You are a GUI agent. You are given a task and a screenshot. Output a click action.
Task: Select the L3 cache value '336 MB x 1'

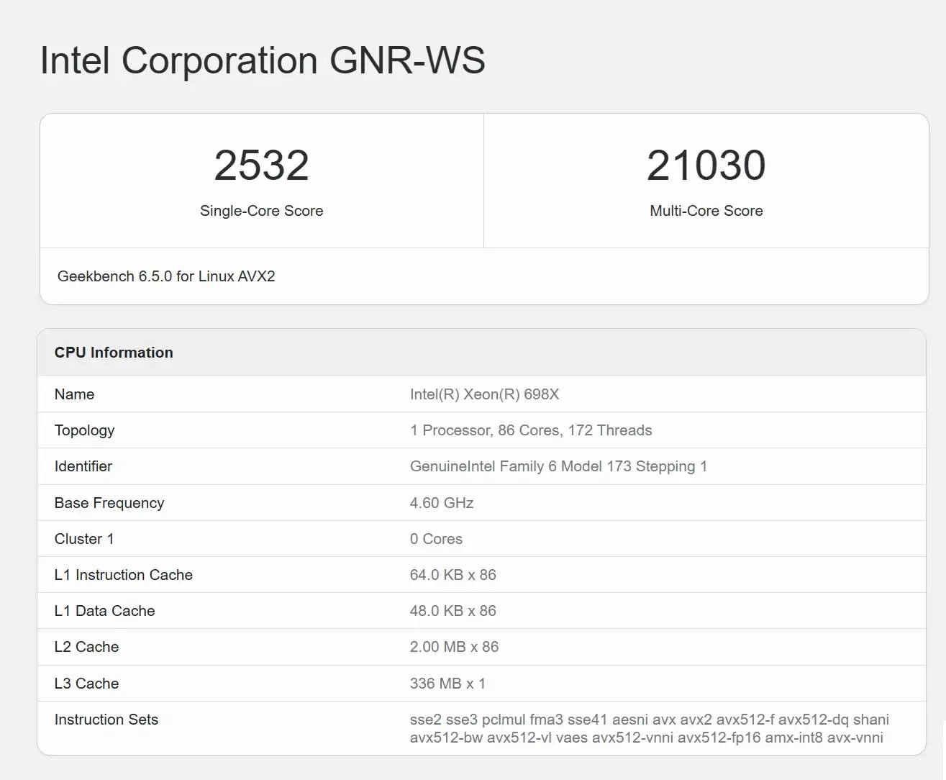(448, 684)
